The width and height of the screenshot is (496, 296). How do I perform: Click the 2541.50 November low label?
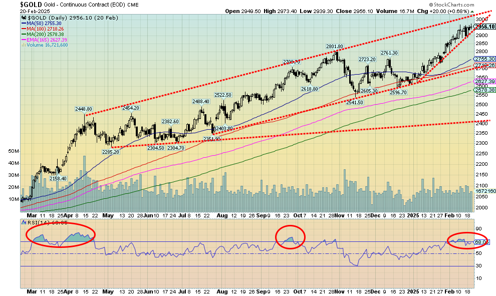click(x=355, y=102)
